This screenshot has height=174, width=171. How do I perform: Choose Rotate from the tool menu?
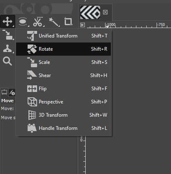(x=63, y=49)
